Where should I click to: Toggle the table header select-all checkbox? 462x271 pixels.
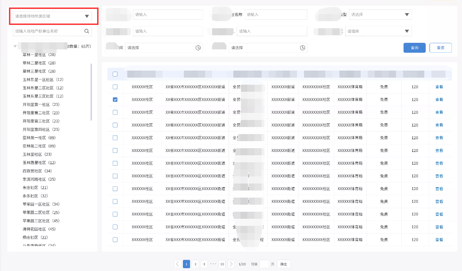point(115,74)
